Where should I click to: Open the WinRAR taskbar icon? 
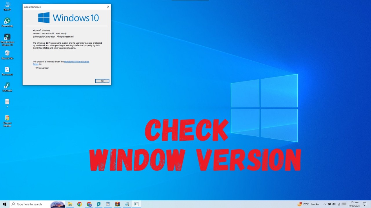[x=117, y=204]
